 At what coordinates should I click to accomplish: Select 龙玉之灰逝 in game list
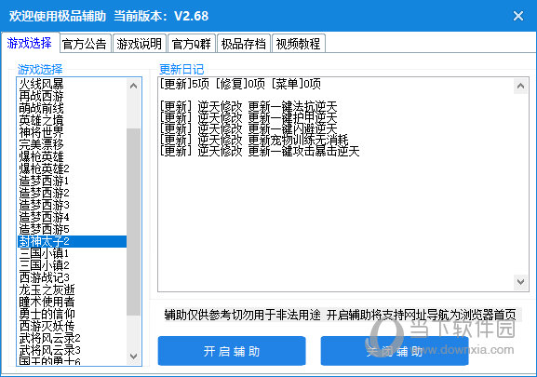click(72, 289)
